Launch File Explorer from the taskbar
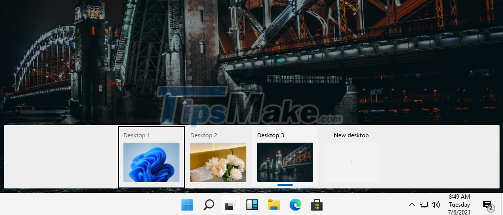Image resolution: width=503 pixels, height=215 pixels. tap(274, 205)
